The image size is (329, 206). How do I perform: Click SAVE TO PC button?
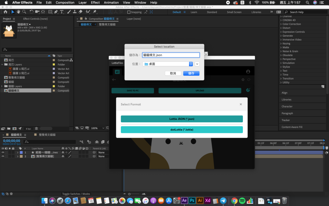tap(133, 90)
